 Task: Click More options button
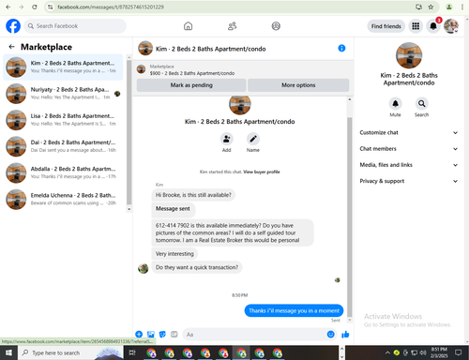298,85
